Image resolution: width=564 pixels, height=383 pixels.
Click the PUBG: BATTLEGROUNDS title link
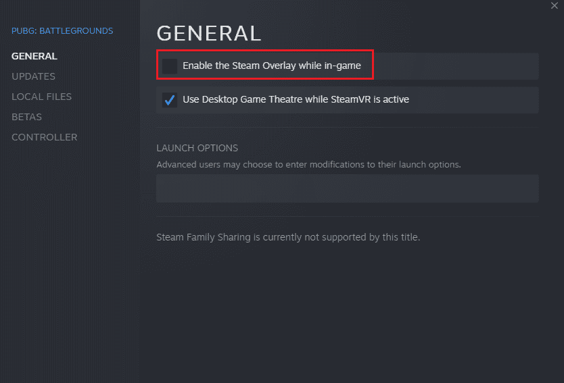[x=62, y=30]
